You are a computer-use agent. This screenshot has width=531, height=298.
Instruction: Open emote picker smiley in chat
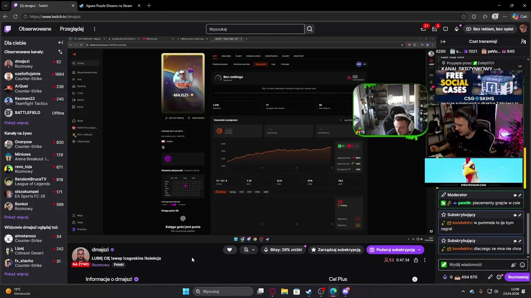point(522,265)
